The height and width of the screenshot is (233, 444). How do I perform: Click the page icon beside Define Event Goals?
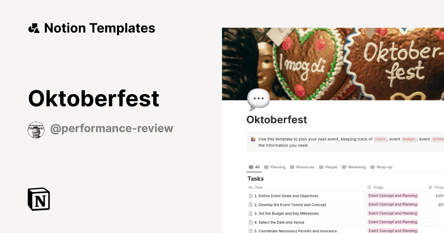point(250,196)
